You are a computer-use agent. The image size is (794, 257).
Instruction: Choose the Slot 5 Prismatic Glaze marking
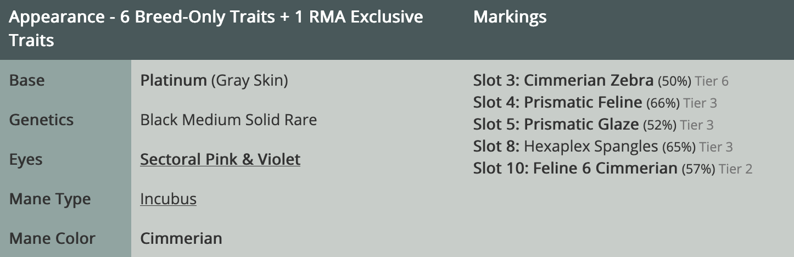click(556, 125)
